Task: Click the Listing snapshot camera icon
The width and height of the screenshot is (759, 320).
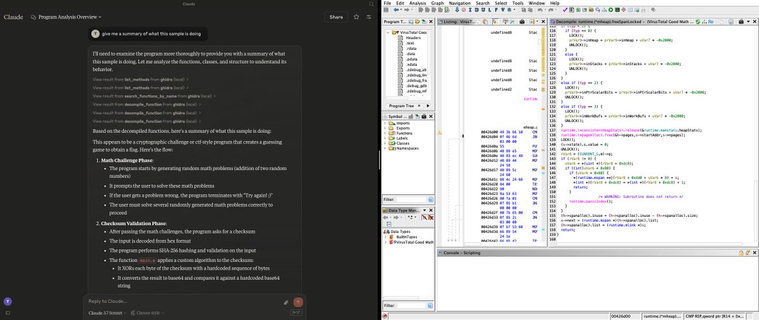Action: (522, 22)
